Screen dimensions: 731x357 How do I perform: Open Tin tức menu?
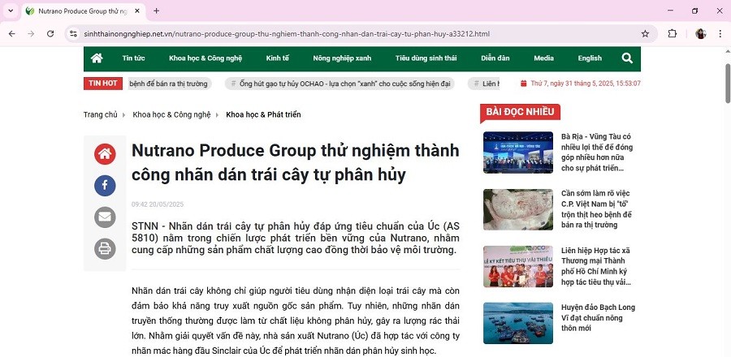pos(133,58)
